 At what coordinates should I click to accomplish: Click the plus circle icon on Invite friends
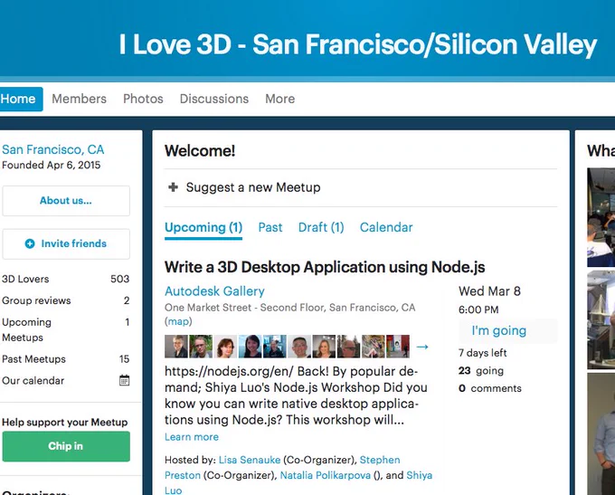point(30,243)
